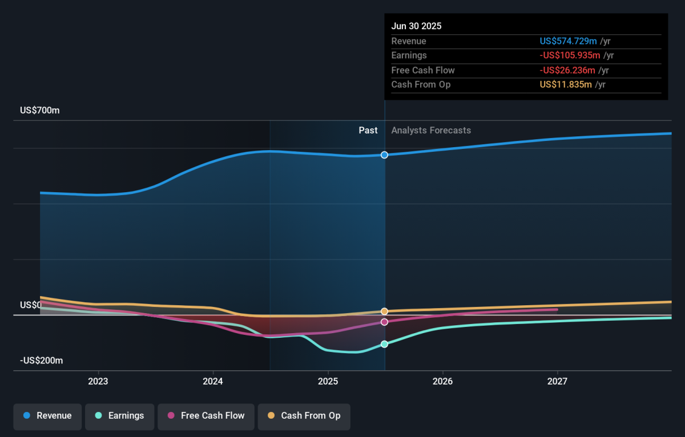
Task: Click the Analysts Forecasts label
Action: pyautogui.click(x=431, y=131)
